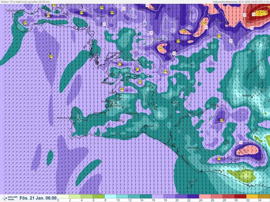Click the 32 gust marker near Húsafell

coord(160,48)
